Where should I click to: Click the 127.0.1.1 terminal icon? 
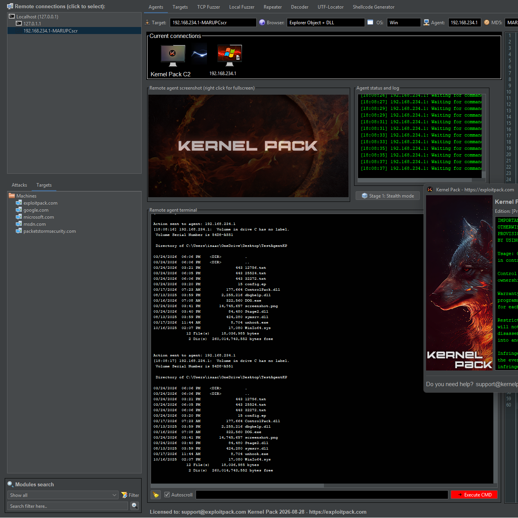(x=19, y=23)
